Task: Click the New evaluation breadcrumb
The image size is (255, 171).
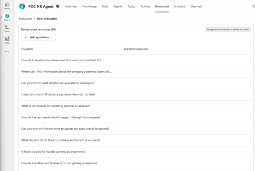Action: (47, 19)
